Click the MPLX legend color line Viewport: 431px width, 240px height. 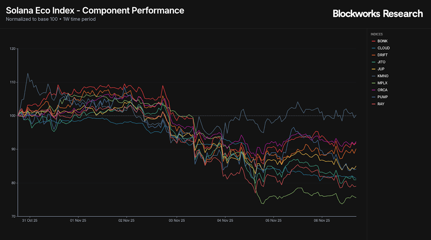[x=373, y=83]
